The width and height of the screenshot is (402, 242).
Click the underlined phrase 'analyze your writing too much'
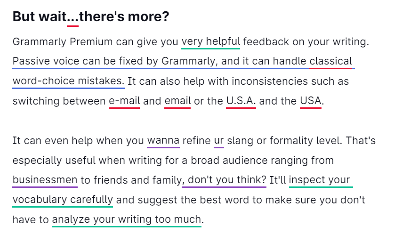[x=127, y=219]
